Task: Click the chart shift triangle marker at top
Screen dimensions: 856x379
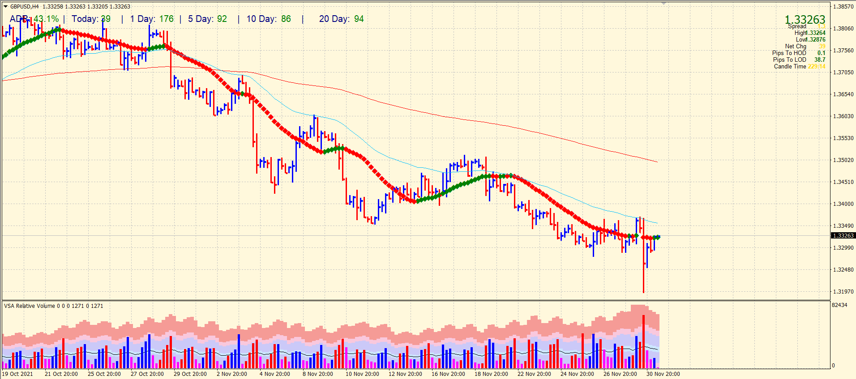Action: click(663, 4)
